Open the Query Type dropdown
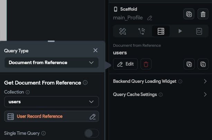This screenshot has width=212, height=140. [x=52, y=63]
